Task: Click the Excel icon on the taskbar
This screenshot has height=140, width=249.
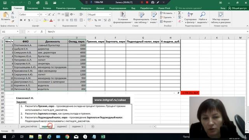Action: tap(103, 136)
